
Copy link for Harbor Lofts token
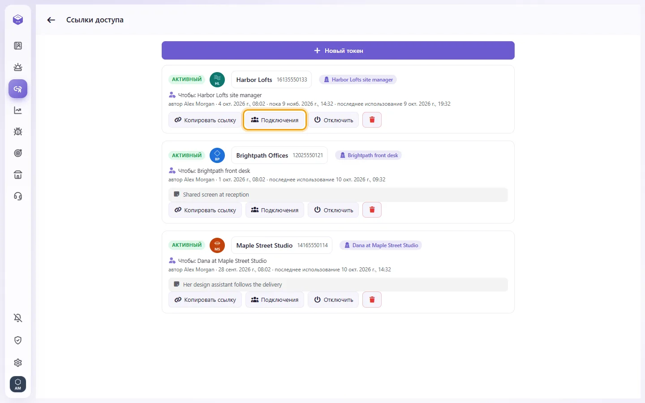tap(205, 120)
